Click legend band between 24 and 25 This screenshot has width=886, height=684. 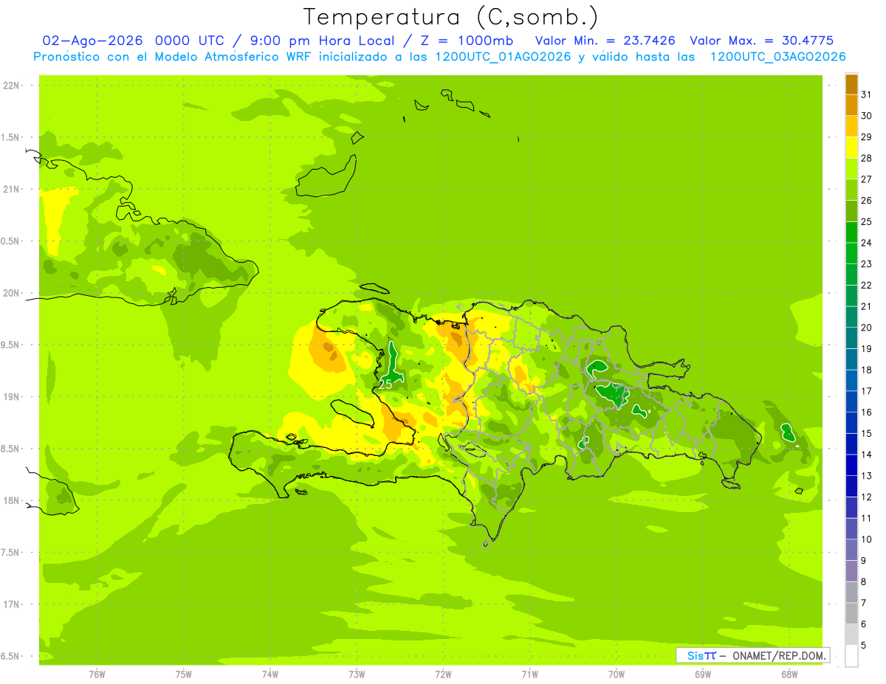click(x=851, y=232)
